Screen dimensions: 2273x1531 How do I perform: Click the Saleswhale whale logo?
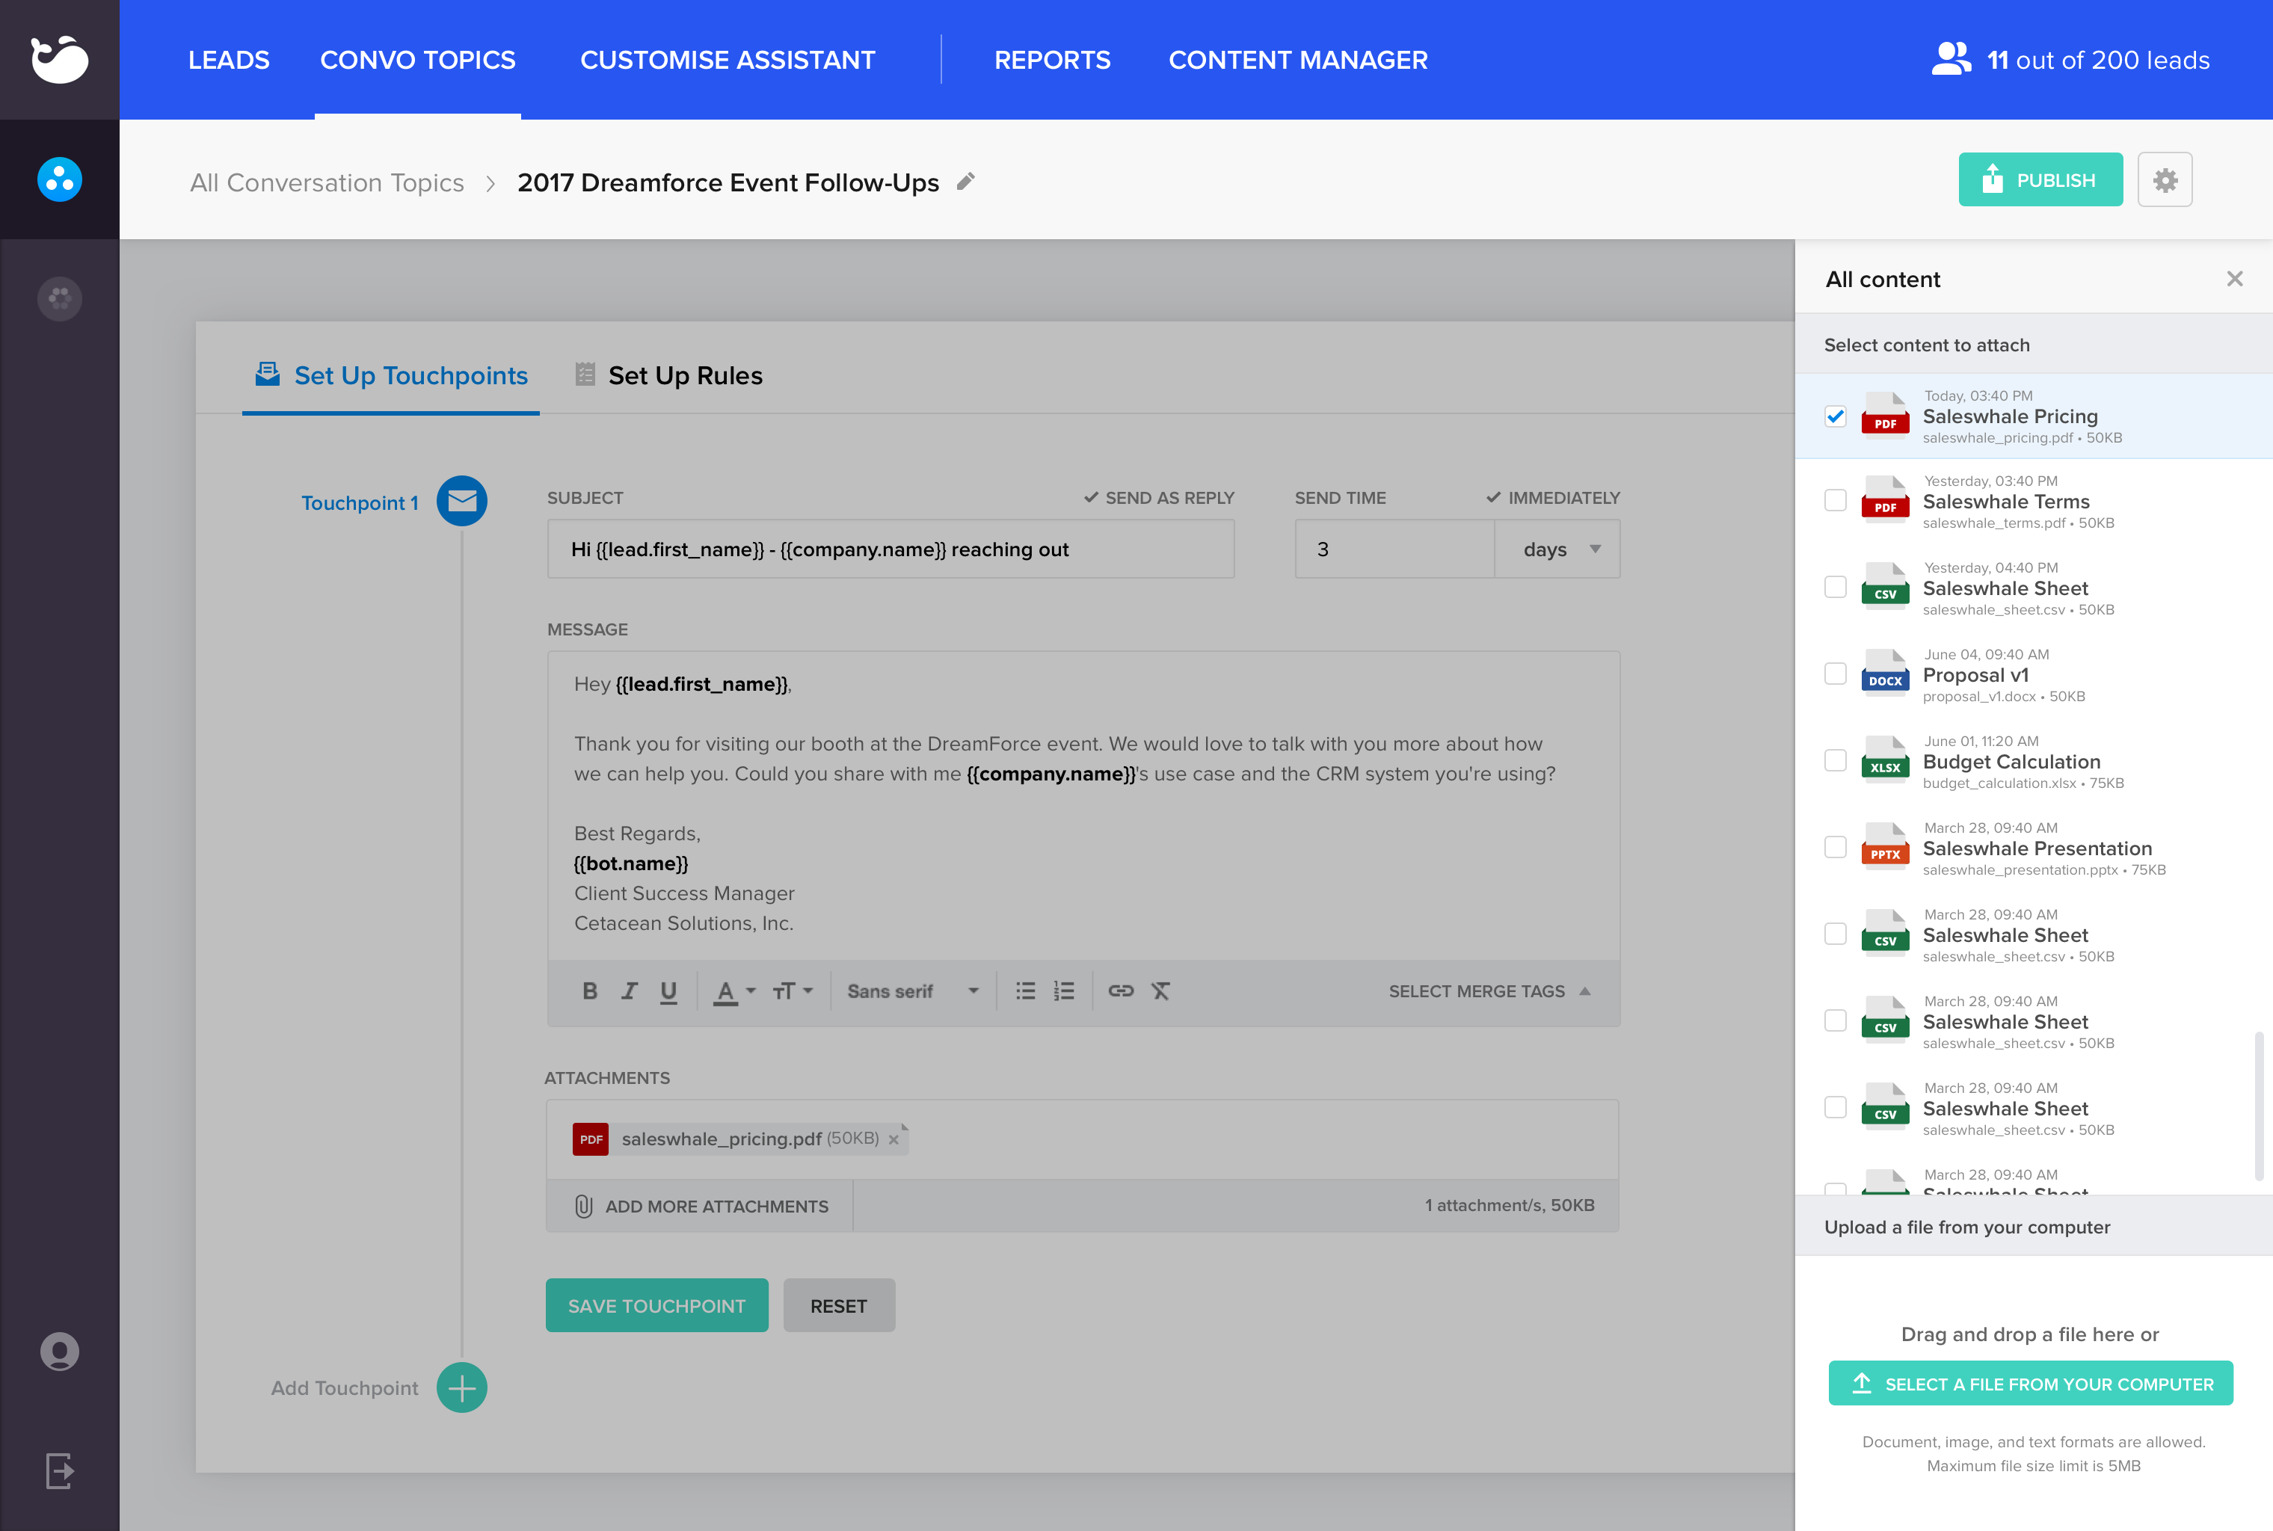pos(60,60)
